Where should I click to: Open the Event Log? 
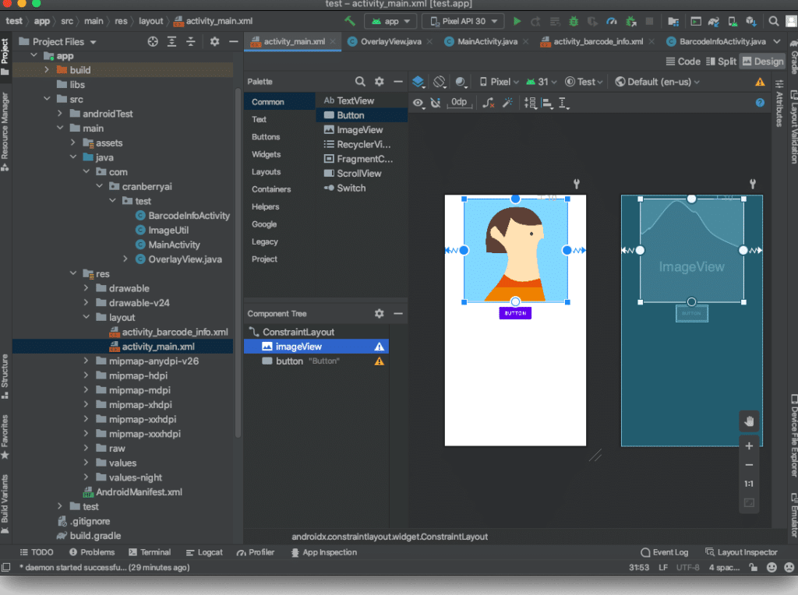(x=664, y=552)
